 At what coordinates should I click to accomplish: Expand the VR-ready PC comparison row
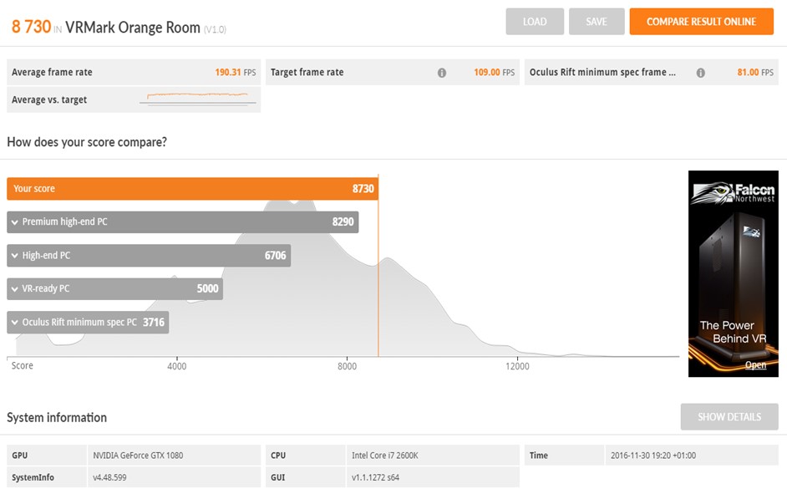point(15,289)
